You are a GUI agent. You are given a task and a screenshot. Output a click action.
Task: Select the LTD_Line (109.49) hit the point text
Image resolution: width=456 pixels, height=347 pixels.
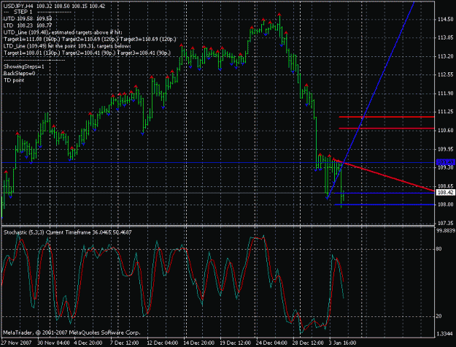[67, 46]
